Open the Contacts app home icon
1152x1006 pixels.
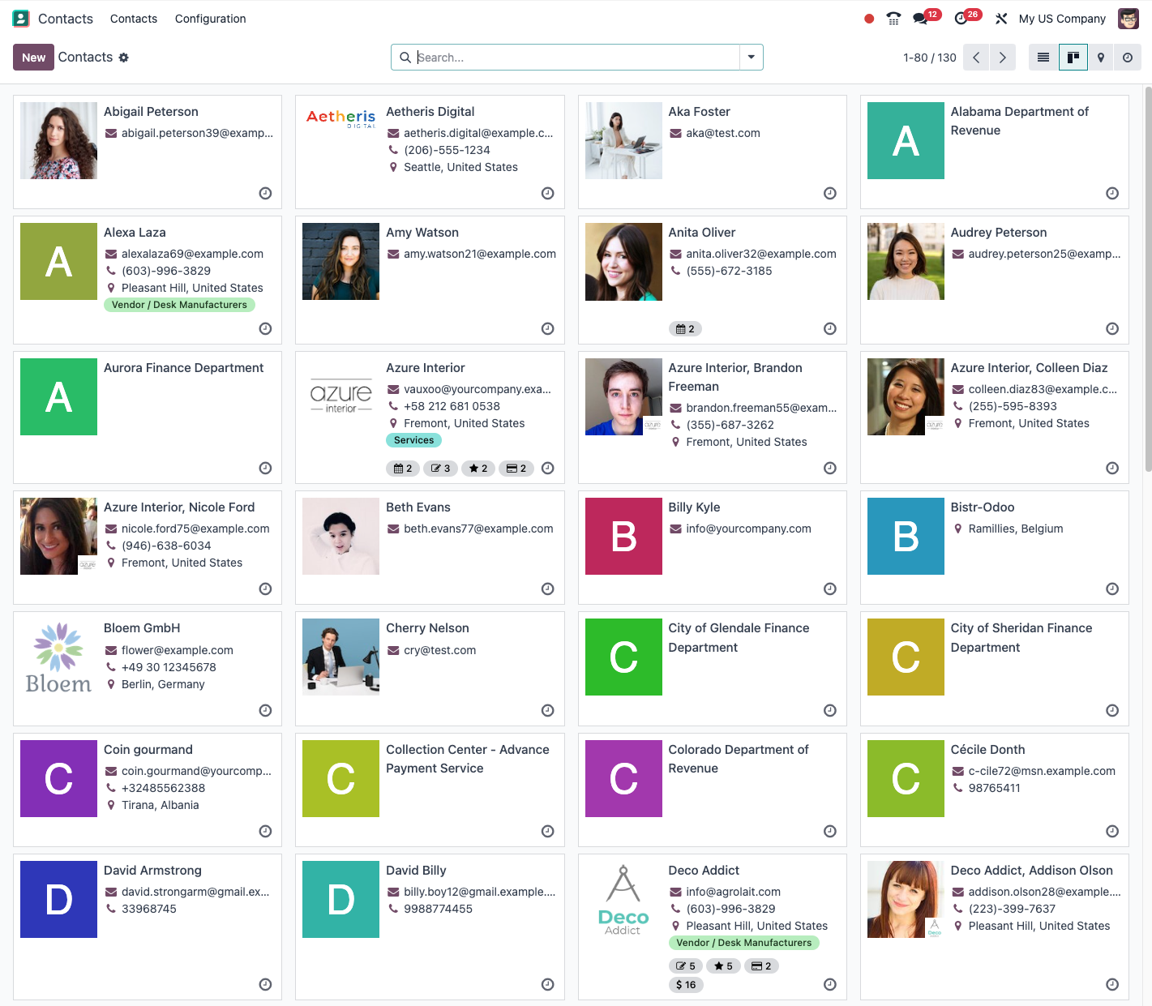pos(21,19)
